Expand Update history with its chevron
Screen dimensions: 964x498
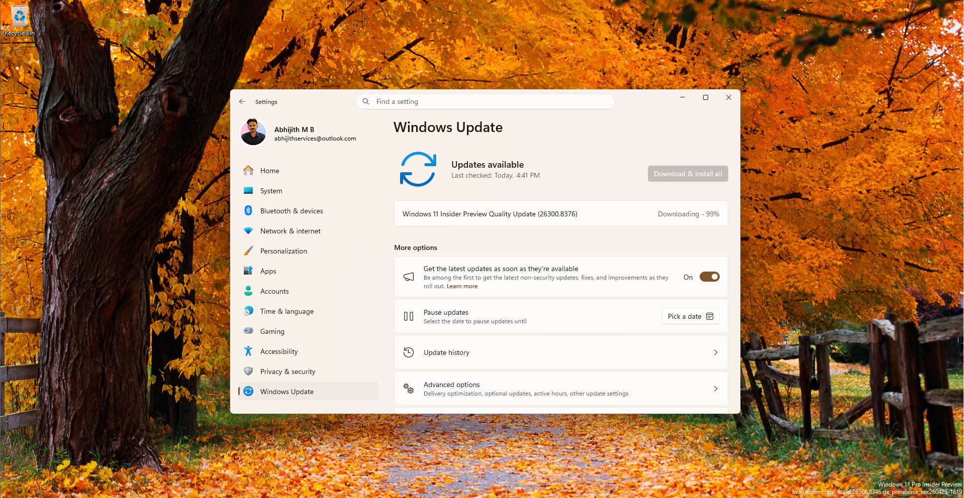click(716, 352)
